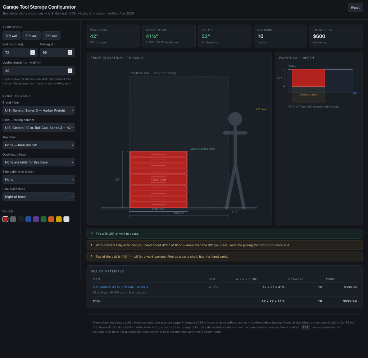
Task: Click the Stack Height 41¼" stat card
Action: (169, 36)
